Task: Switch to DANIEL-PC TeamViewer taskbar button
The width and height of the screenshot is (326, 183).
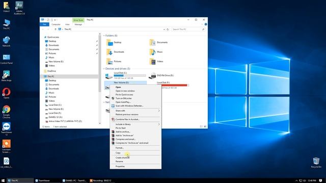Action: [x=75, y=181]
